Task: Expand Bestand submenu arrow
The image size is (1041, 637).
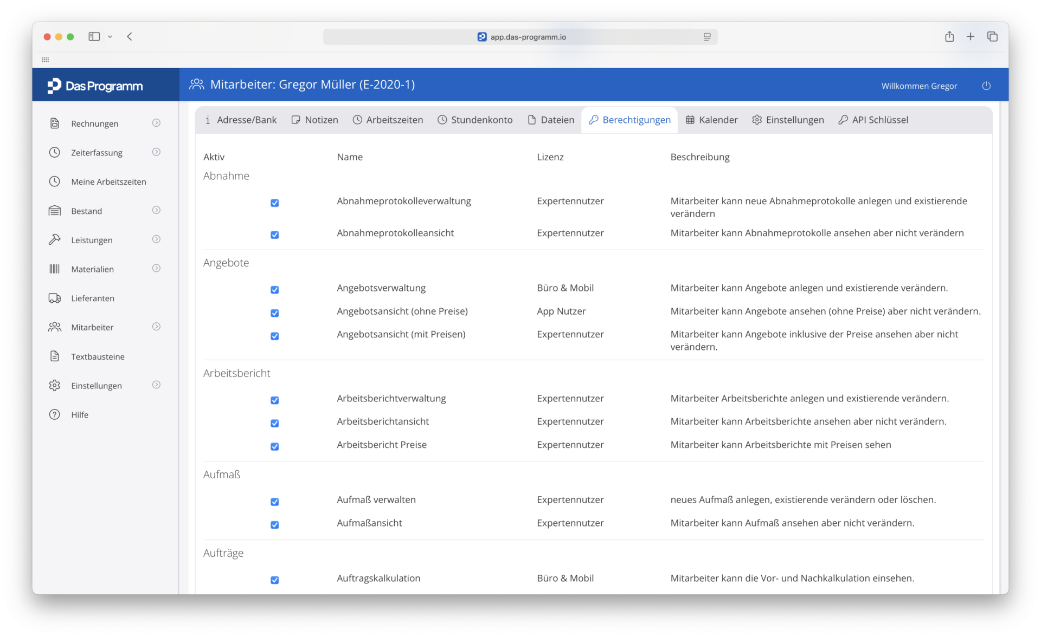Action: click(156, 210)
